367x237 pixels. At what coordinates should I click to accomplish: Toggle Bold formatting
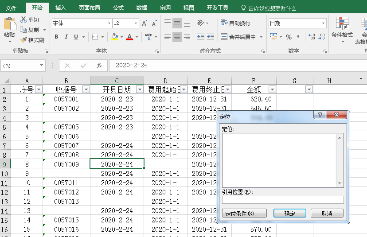click(x=56, y=37)
